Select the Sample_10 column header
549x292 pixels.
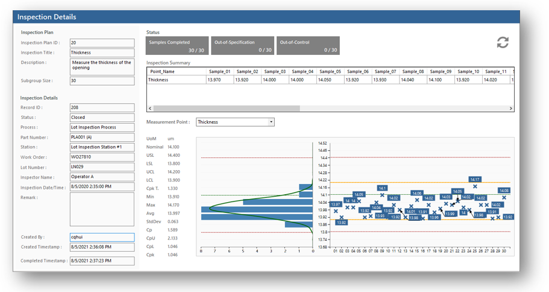click(468, 71)
